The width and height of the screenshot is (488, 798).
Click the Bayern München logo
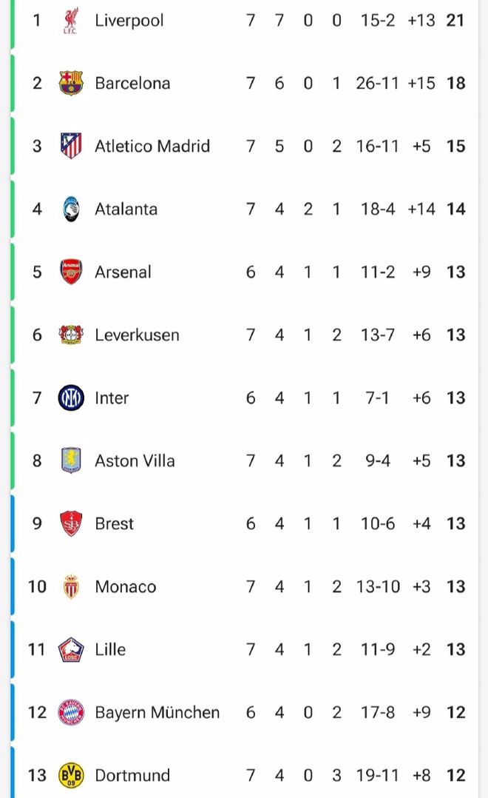tap(71, 712)
